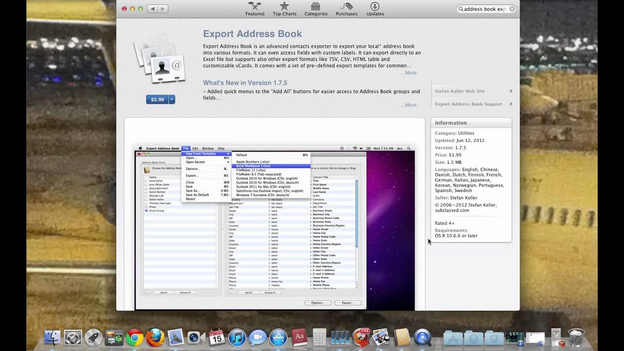This screenshot has height=351, width=624.
Task: Expand description with the first ...More link
Action: pos(409,73)
